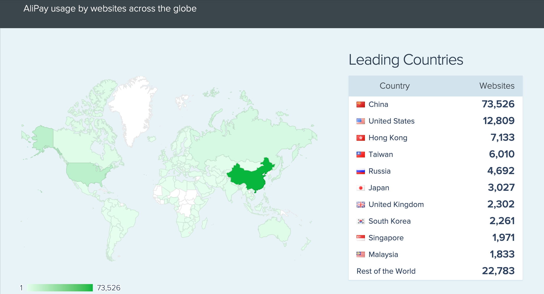The image size is (544, 294).
Task: Select South Korea in the table
Action: [x=389, y=221]
